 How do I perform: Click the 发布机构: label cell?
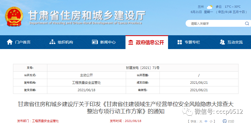pyautogui.click(x=30, y=83)
